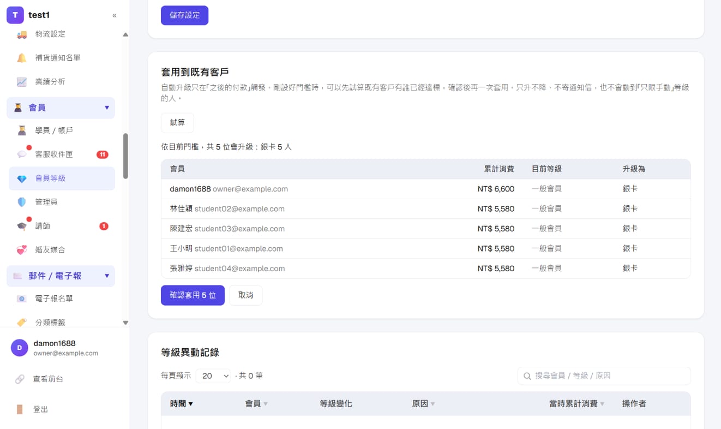Sort records by 時間 column

pyautogui.click(x=182, y=404)
